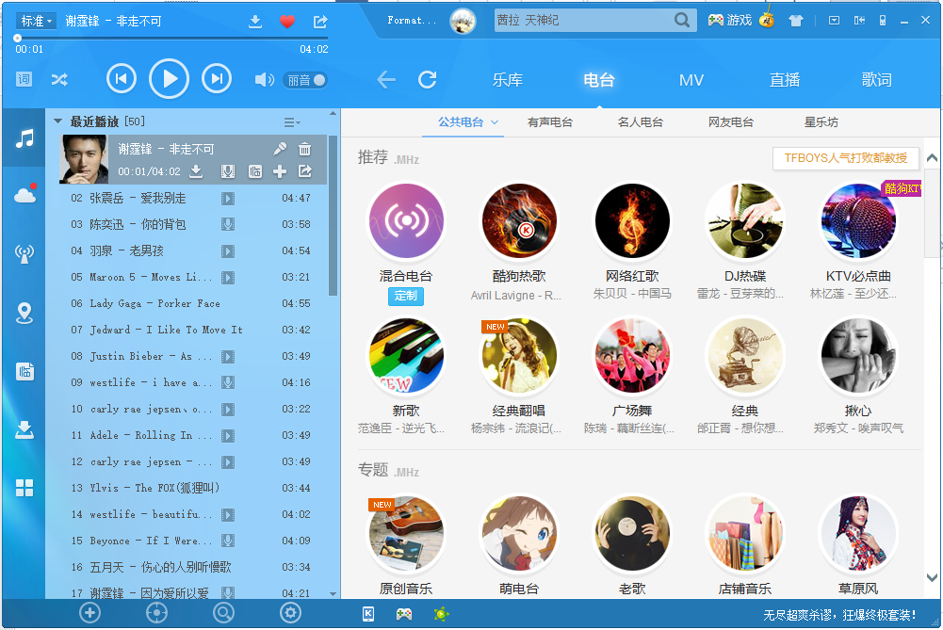Expand the 公共电台 dropdown arrow
Image resolution: width=943 pixels, height=630 pixels.
coord(495,122)
